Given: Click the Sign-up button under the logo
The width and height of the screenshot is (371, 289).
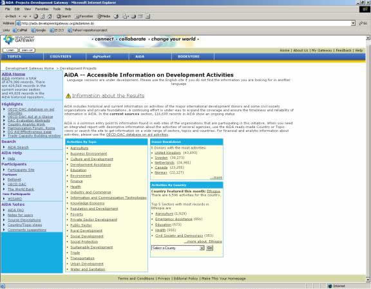Looking at the screenshot, I should (x=27, y=50).
